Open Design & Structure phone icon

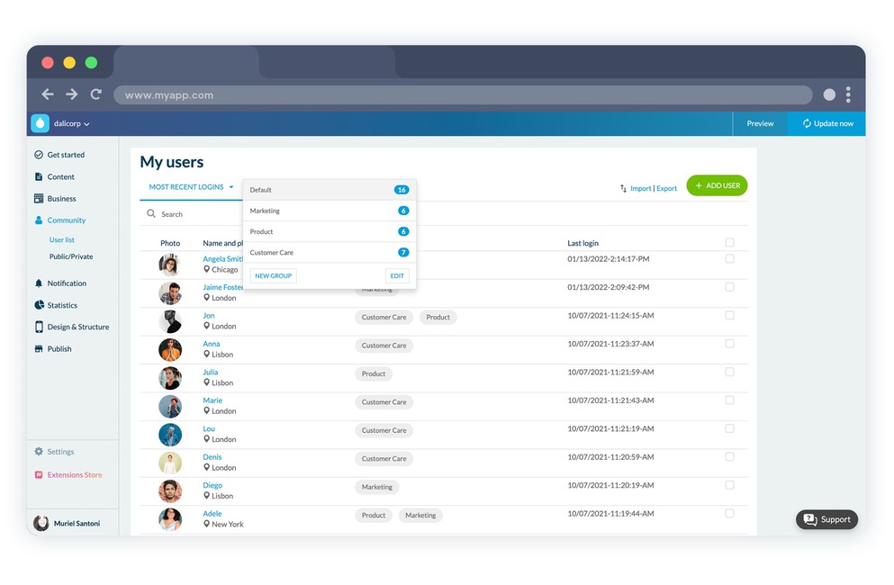pos(39,327)
